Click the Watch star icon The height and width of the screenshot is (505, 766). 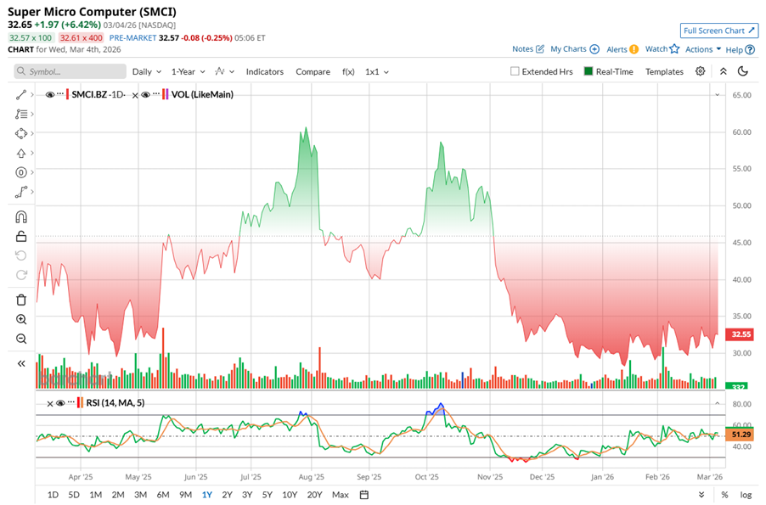[x=674, y=49]
